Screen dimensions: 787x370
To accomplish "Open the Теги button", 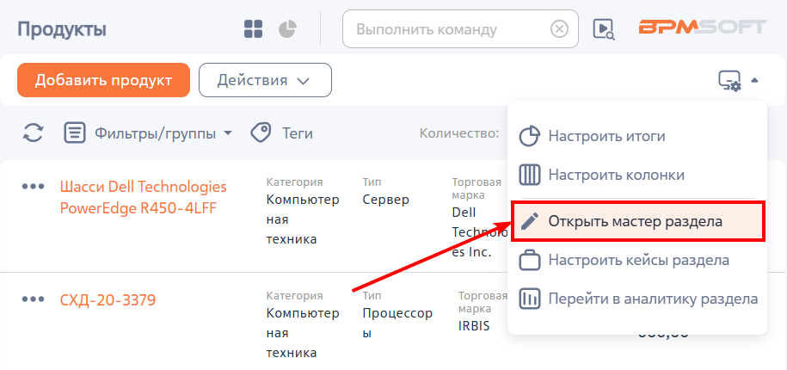I will 282,133.
